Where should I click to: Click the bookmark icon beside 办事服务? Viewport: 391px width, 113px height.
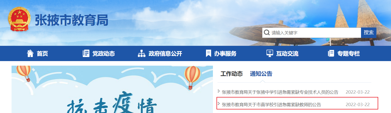point(209,53)
